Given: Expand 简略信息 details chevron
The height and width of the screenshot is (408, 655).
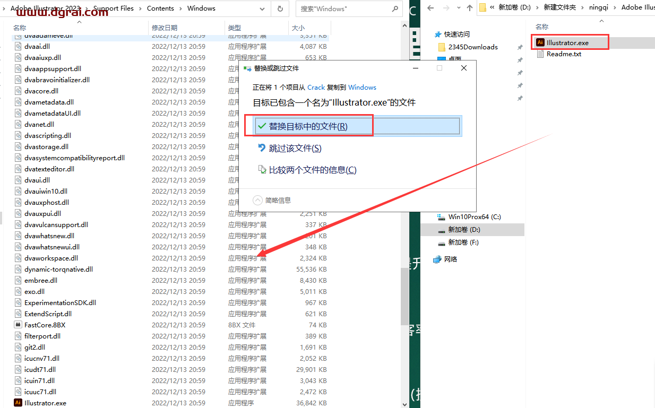Looking at the screenshot, I should [258, 200].
